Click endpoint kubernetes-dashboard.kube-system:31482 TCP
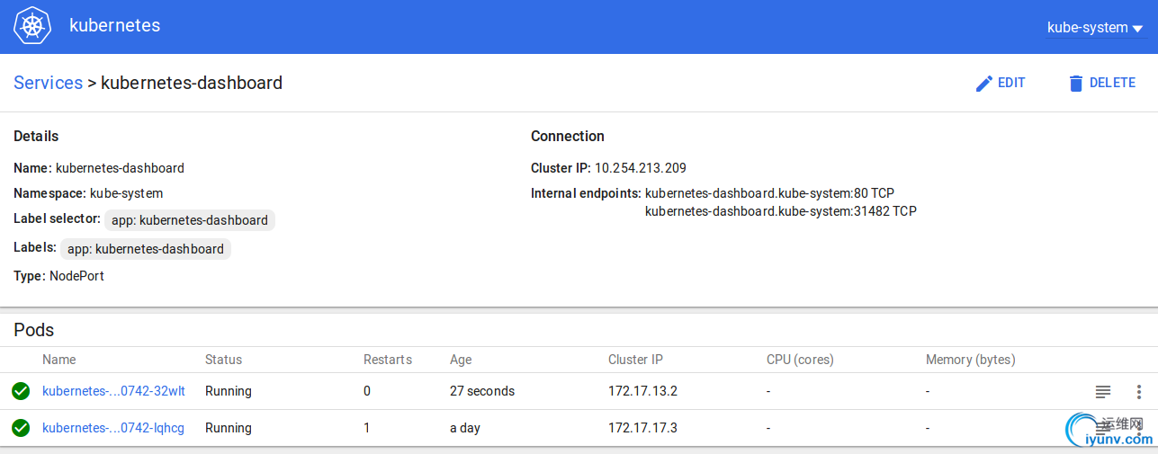Screen dimensions: 1158x454 781,211
